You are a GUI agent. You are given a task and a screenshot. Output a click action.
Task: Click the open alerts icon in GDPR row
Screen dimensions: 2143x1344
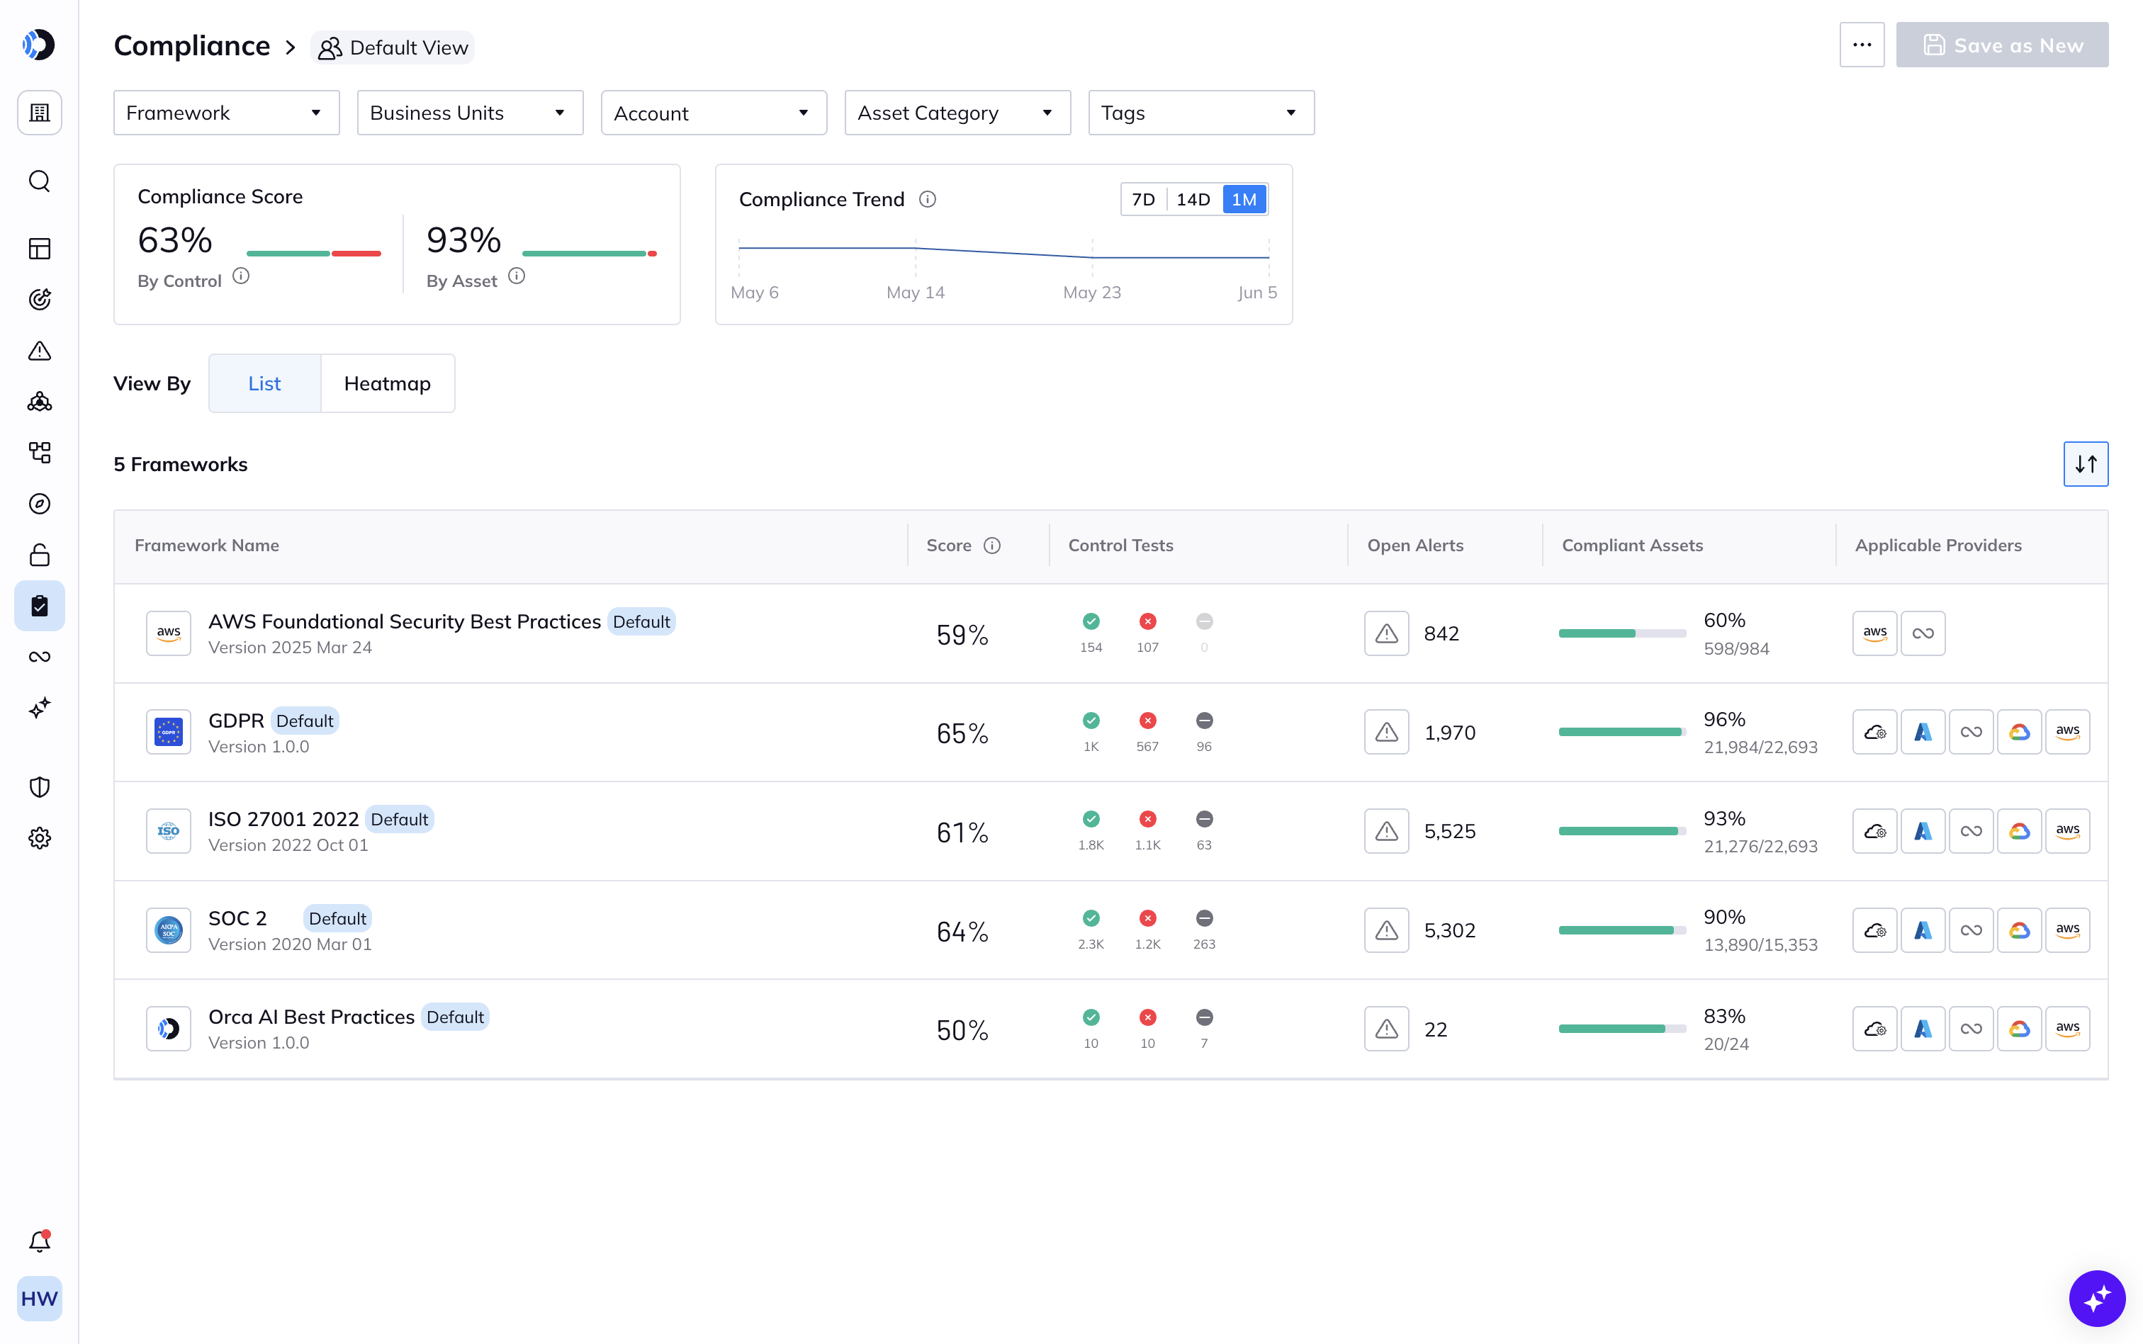coord(1387,733)
